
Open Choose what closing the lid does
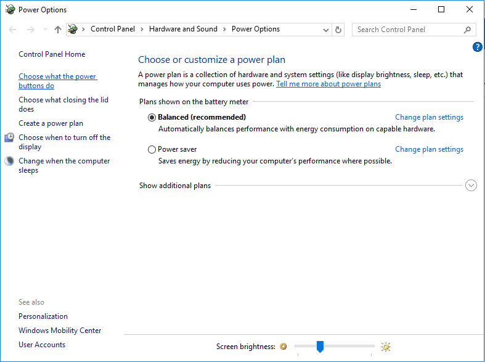63,105
